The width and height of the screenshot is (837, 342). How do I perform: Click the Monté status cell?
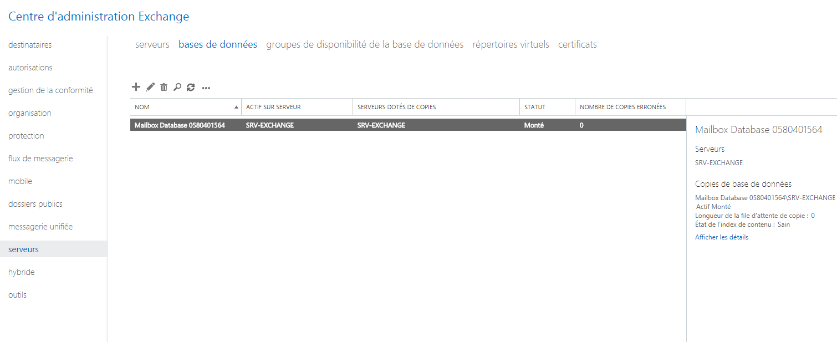(534, 125)
